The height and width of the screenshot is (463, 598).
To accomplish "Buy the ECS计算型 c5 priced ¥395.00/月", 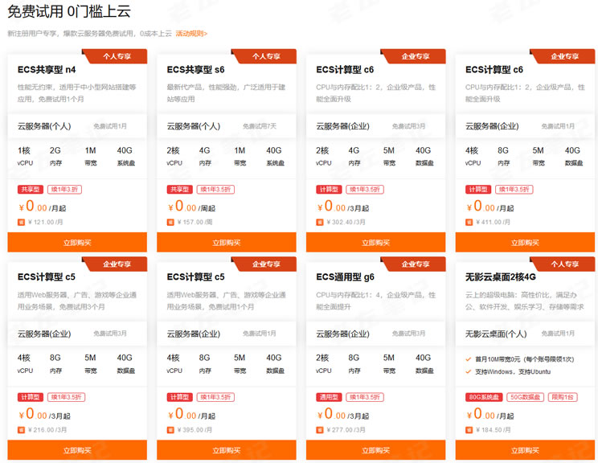I will pyautogui.click(x=226, y=450).
